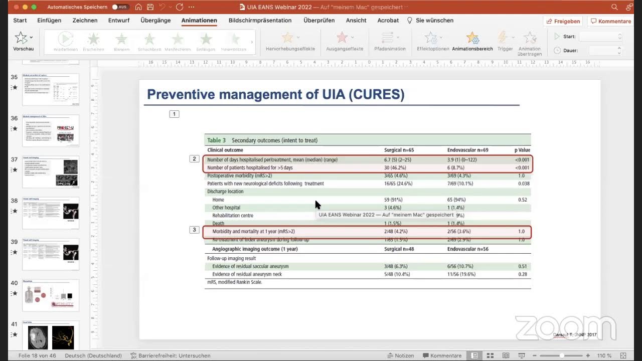This screenshot has width=642, height=361.
Task: Click Barrierefreiheit: Untersuchen in status bar
Action: click(x=170, y=355)
